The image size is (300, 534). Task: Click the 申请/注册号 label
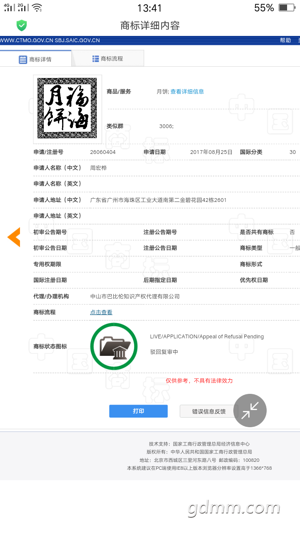click(48, 152)
